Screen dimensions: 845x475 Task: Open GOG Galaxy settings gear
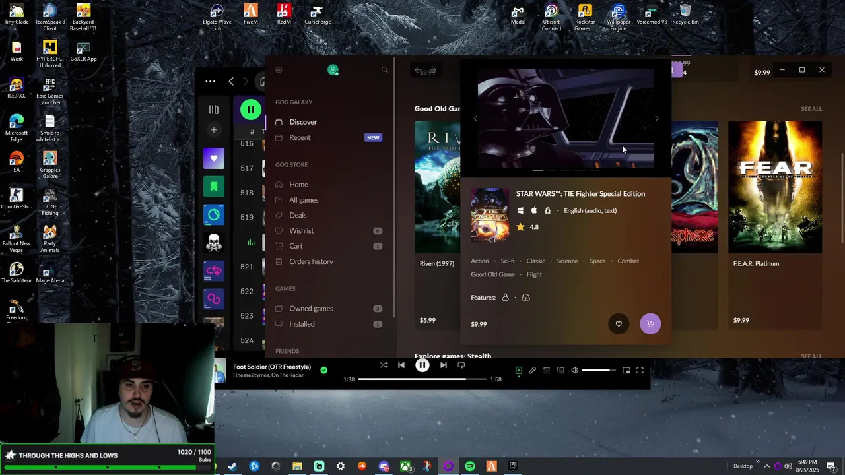tap(279, 70)
